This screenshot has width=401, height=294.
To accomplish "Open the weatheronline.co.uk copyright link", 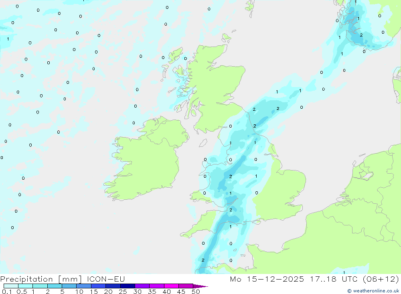I will pyautogui.click(x=373, y=291).
